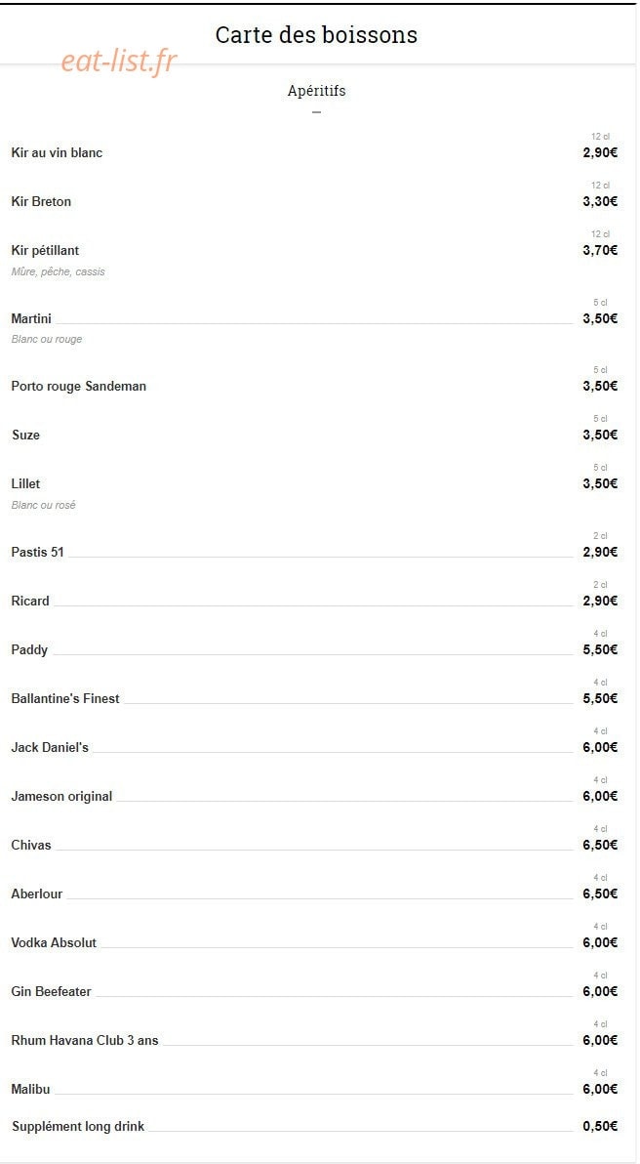
Task: Choose Gin Beefeater from the menu
Action: (x=51, y=992)
